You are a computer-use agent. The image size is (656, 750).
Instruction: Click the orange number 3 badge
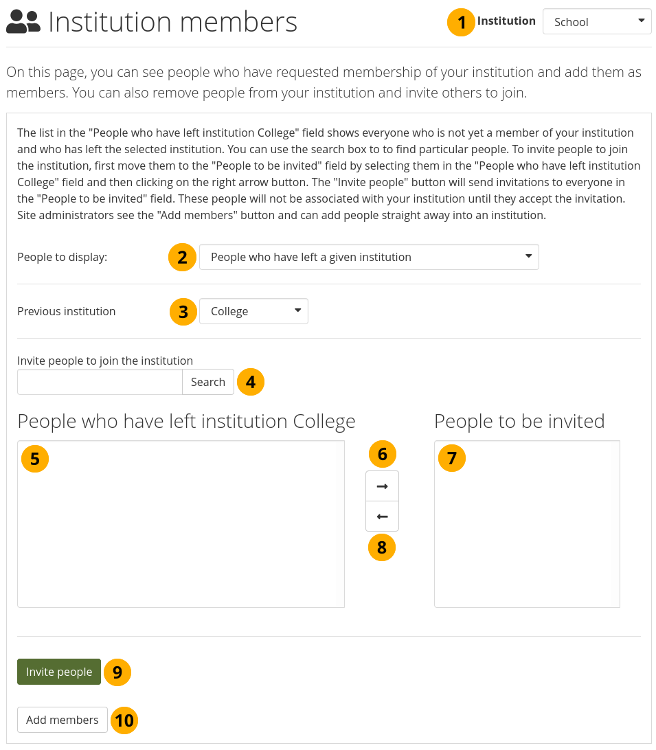click(183, 312)
